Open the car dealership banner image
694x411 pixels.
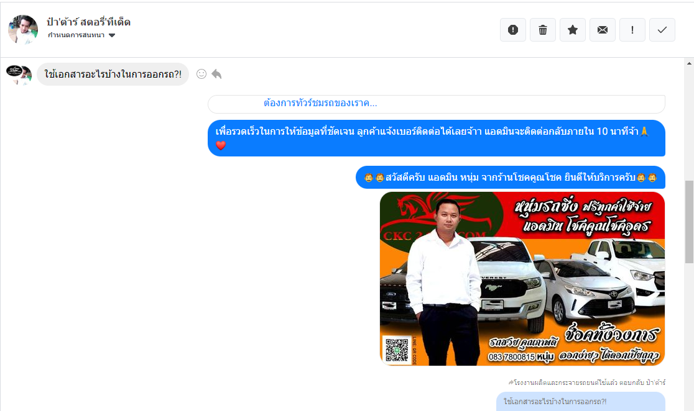click(522, 278)
